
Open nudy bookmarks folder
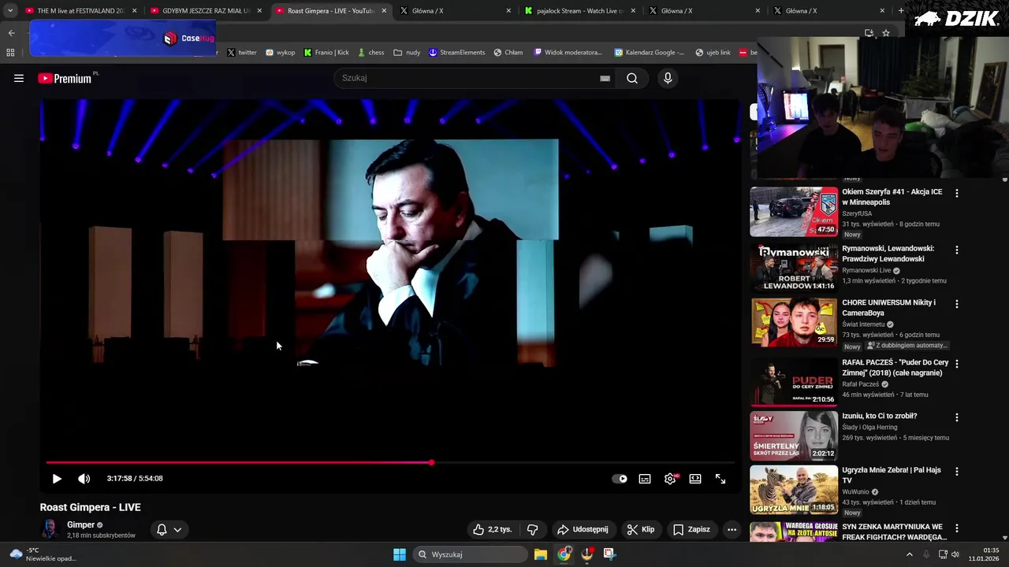(406, 53)
